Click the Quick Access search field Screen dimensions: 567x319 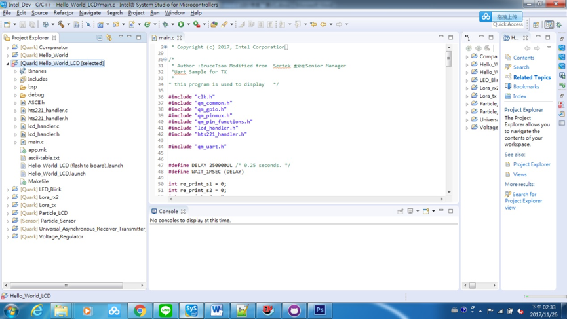(x=508, y=24)
